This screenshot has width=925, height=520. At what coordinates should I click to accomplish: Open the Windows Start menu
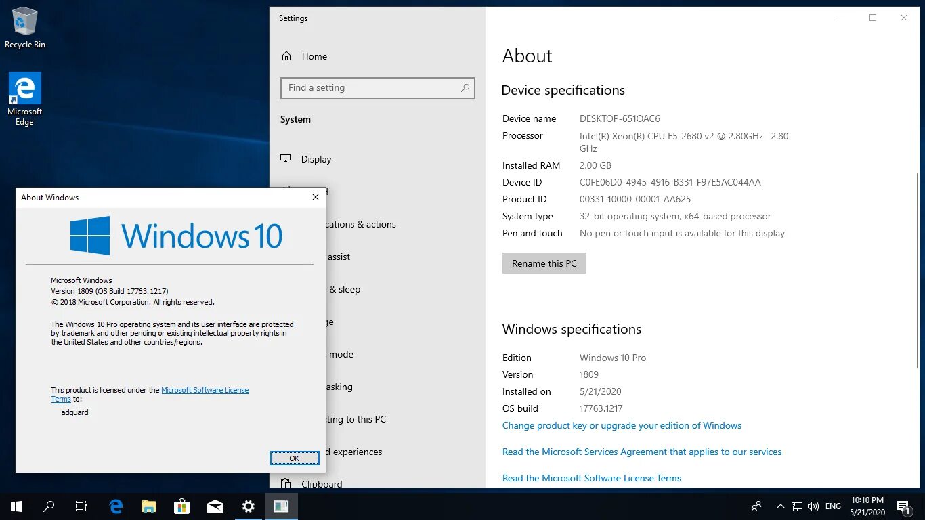[16, 506]
